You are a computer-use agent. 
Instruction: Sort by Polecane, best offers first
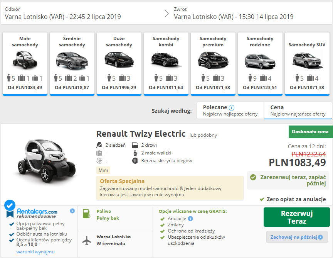pos(230,110)
